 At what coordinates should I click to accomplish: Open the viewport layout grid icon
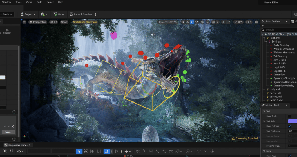click(x=256, y=22)
